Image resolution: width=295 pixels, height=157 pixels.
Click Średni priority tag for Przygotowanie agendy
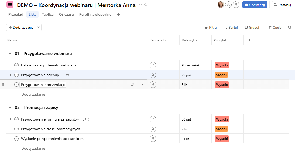221,75
